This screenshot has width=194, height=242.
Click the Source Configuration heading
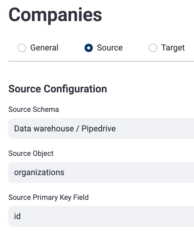(x=58, y=89)
